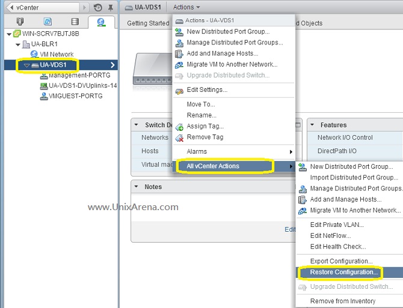Screen dimensions: 403x308
Task: Open the Storage inventory tab icon
Action: 75,22
